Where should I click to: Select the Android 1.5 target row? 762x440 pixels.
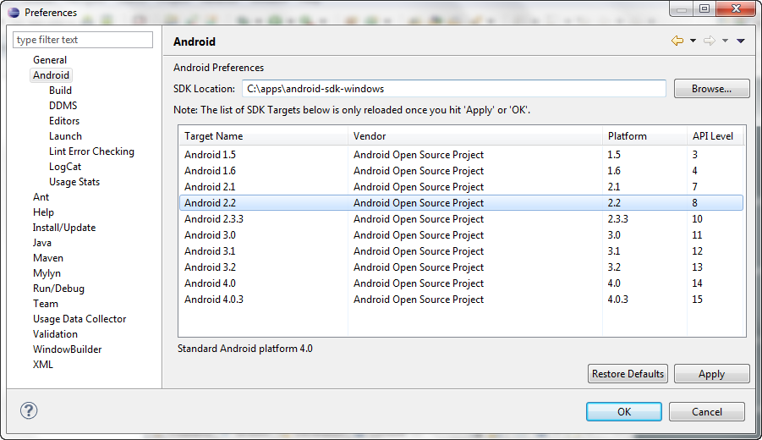pos(461,155)
